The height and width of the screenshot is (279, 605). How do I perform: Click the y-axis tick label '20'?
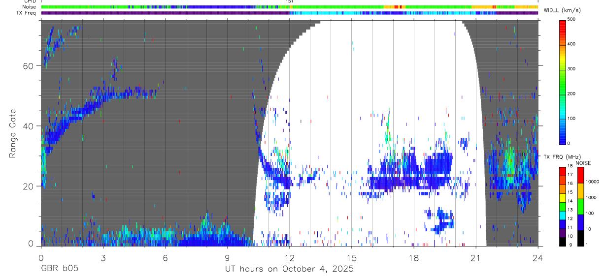(x=29, y=186)
